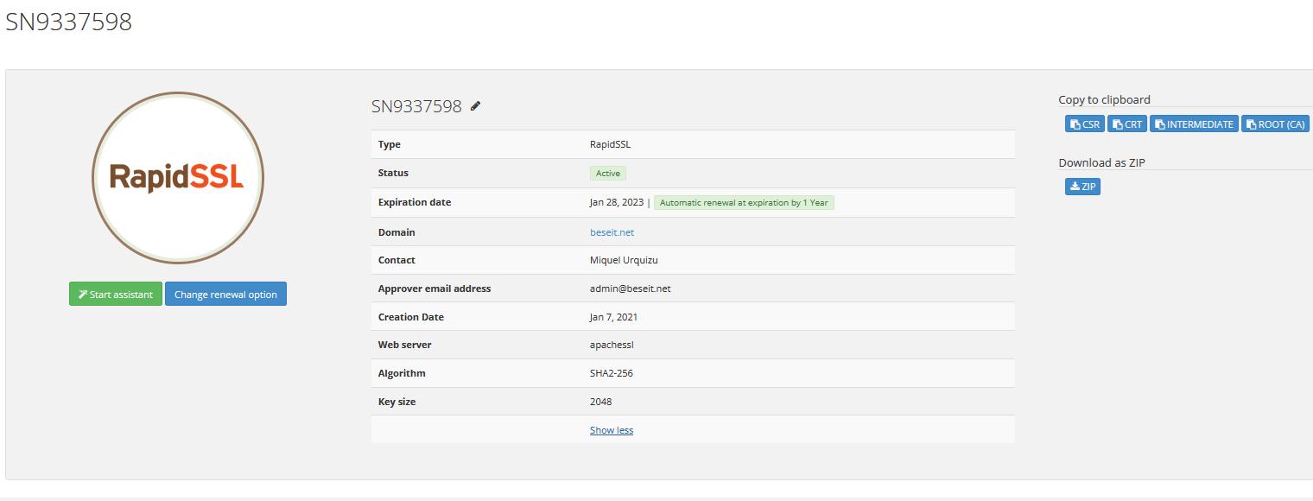Copy the CRT certificate to clipboard

click(x=1127, y=124)
